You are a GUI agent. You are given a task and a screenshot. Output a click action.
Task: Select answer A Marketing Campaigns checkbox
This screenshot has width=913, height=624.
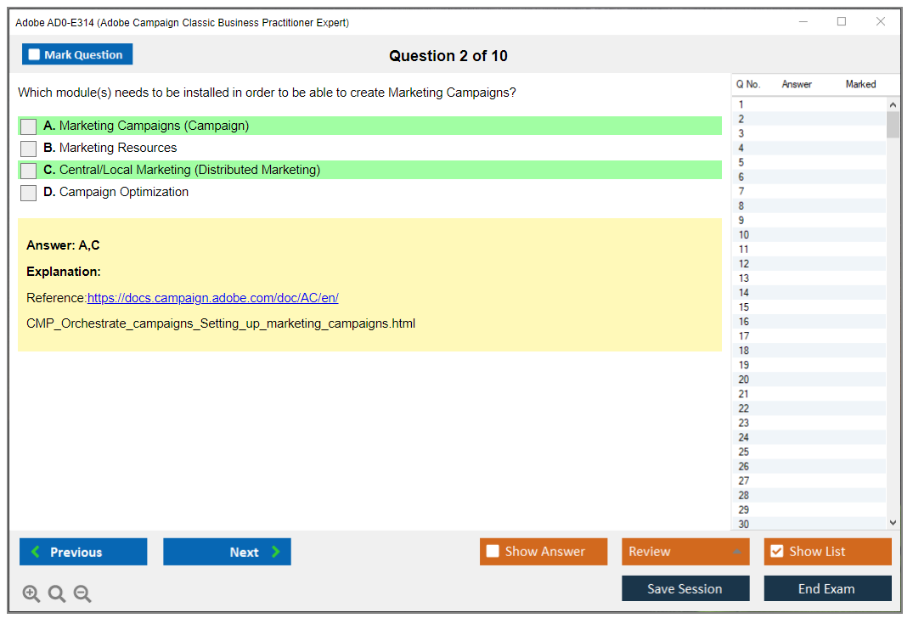[x=29, y=126]
